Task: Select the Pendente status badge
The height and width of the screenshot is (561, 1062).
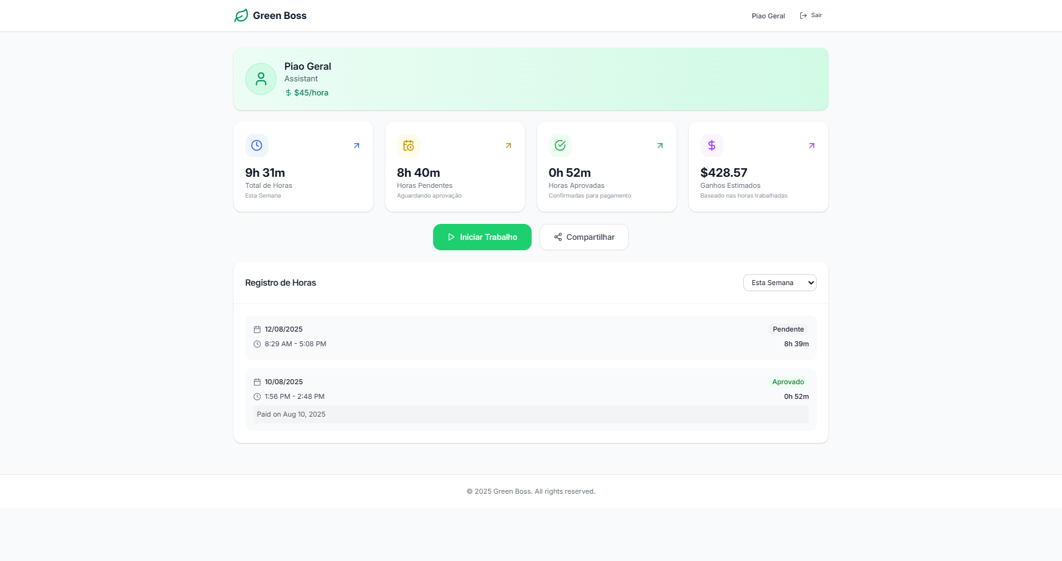Action: pos(788,329)
